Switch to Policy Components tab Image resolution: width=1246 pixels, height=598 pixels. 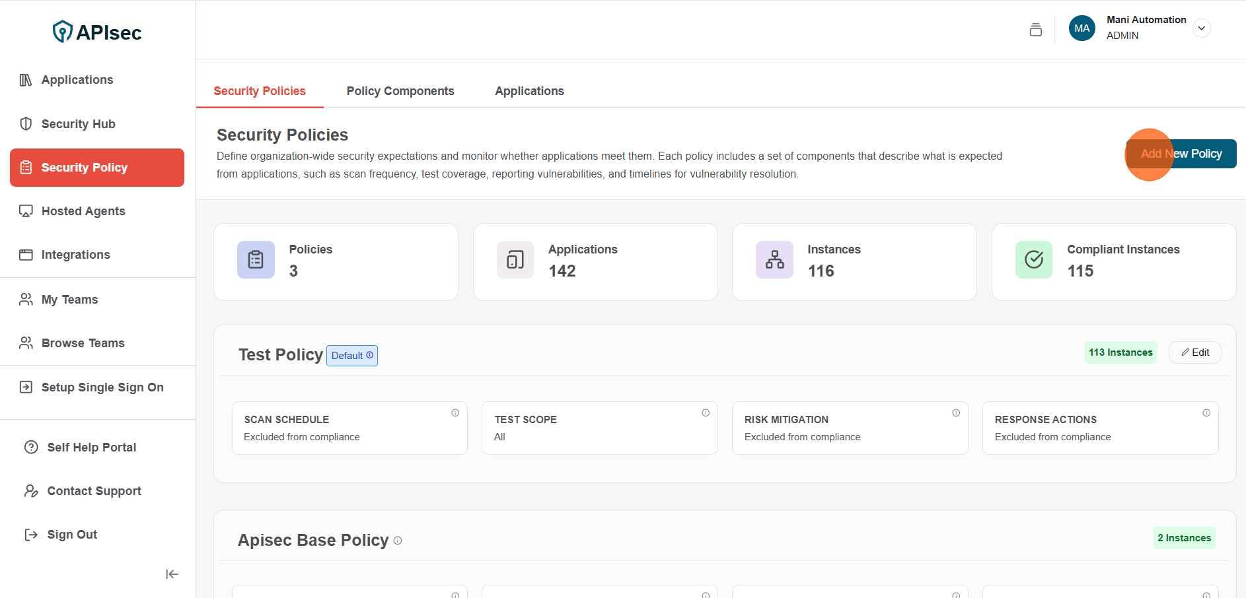pos(400,91)
